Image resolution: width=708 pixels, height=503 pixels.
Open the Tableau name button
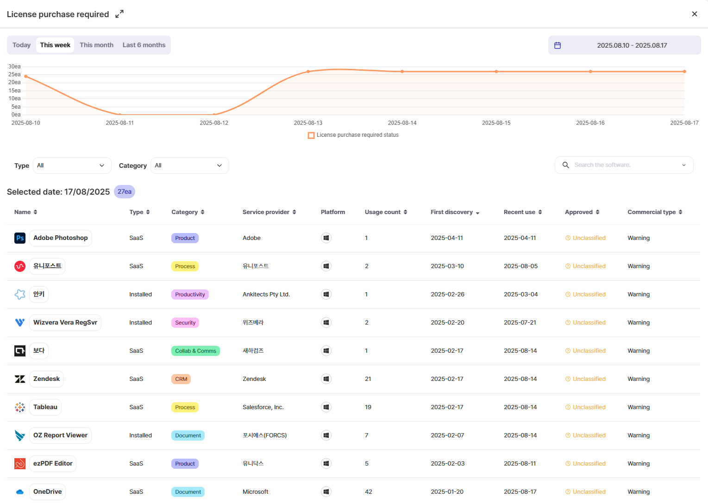45,407
